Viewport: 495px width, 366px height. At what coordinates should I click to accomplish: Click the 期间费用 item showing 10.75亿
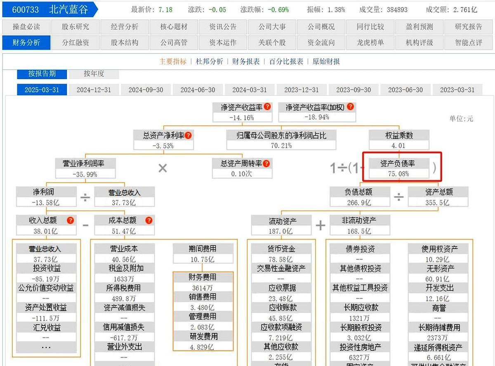pyautogui.click(x=203, y=254)
